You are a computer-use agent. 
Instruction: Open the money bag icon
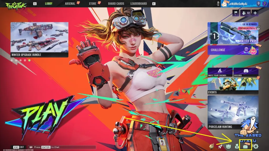click(x=237, y=146)
